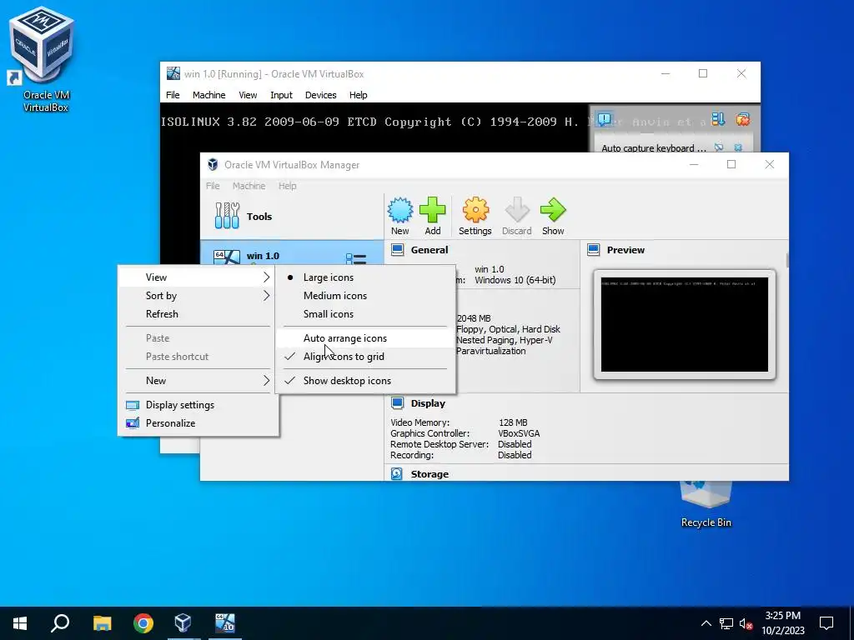This screenshot has width=854, height=640.
Task: Click the delete-all-notifications icon in VM window
Action: tap(743, 119)
